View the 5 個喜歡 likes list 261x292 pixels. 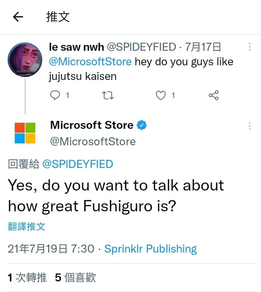click(x=75, y=277)
